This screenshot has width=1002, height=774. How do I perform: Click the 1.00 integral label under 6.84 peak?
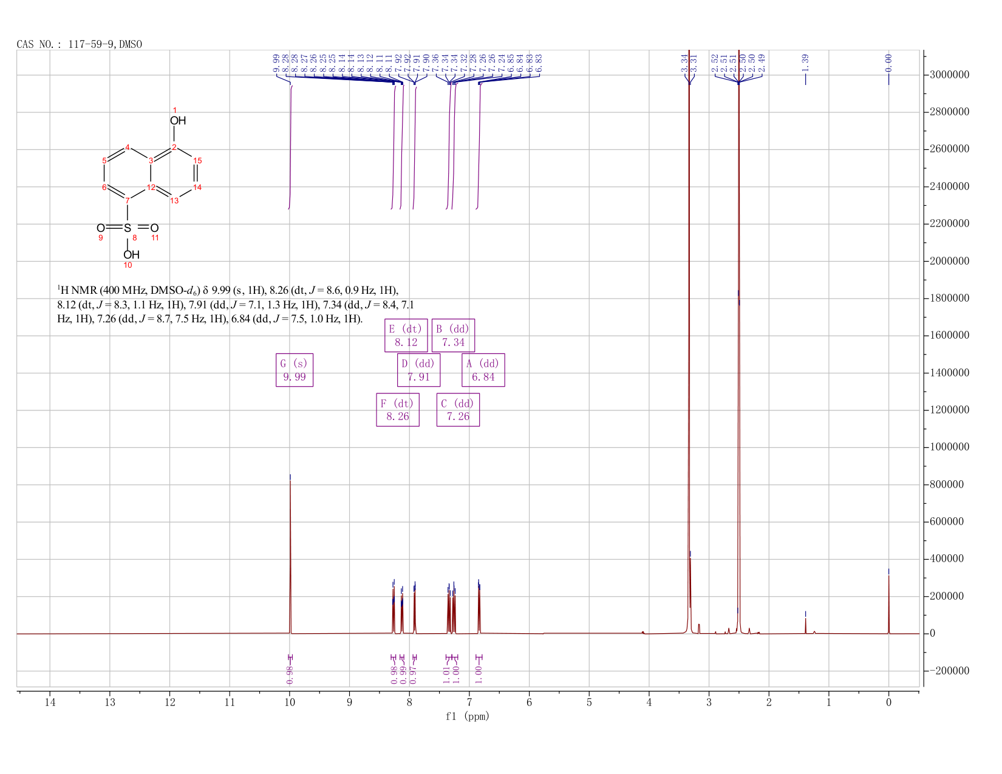tap(478, 674)
